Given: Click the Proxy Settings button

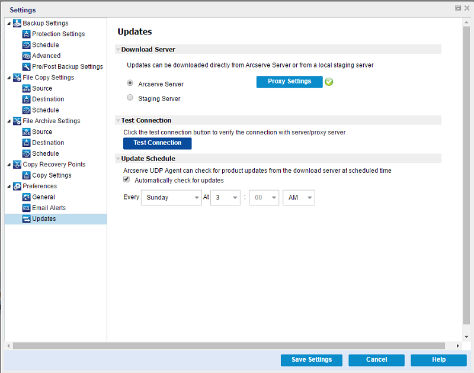Looking at the screenshot, I should (289, 82).
